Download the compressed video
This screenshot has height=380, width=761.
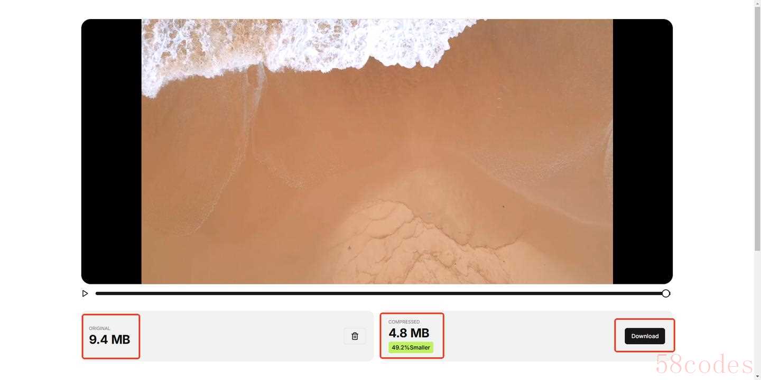pyautogui.click(x=645, y=336)
